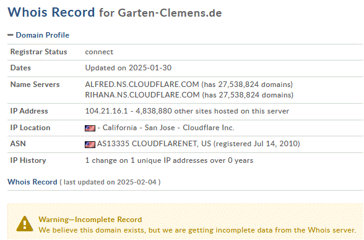
Task: Click the Cloudflare Inc. location text
Action: (x=209, y=128)
